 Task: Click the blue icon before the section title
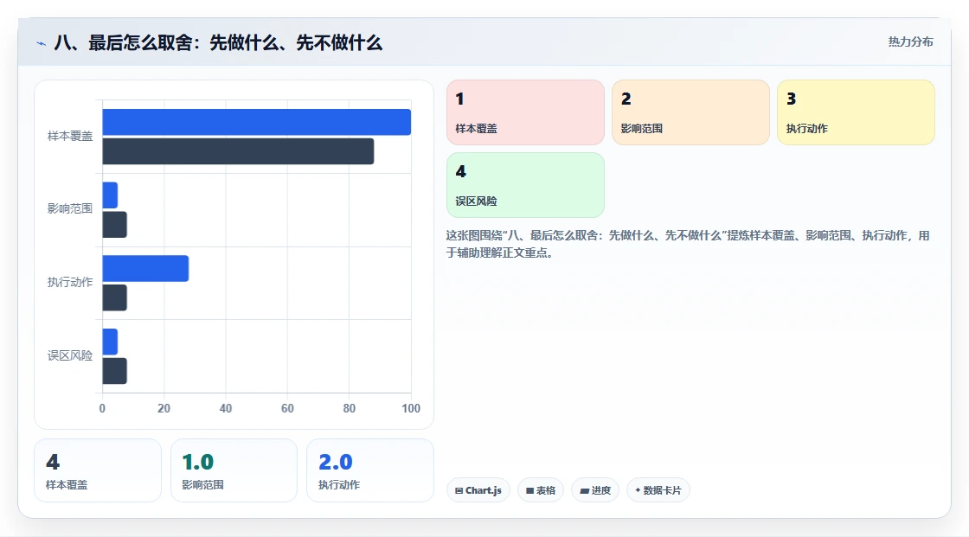point(41,43)
